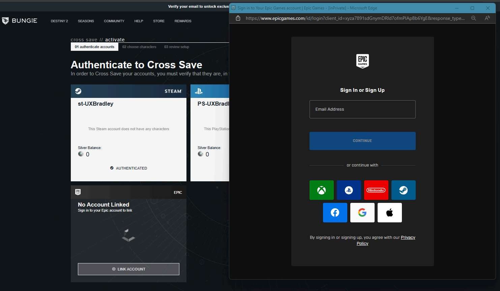
Task: Click the 'or continue with' separator label
Action: pyautogui.click(x=362, y=165)
